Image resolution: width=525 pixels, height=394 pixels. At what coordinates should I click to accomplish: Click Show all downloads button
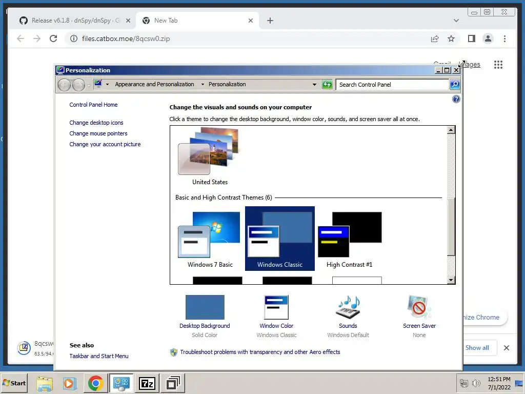[x=477, y=348]
